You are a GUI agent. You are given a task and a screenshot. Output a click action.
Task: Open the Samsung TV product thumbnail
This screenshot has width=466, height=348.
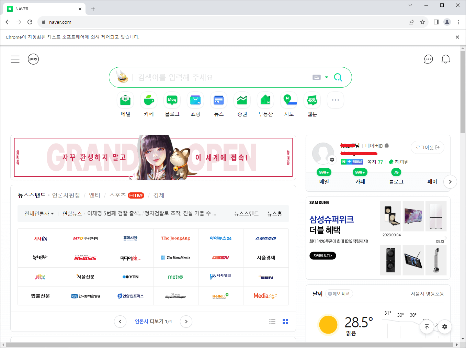(413, 216)
